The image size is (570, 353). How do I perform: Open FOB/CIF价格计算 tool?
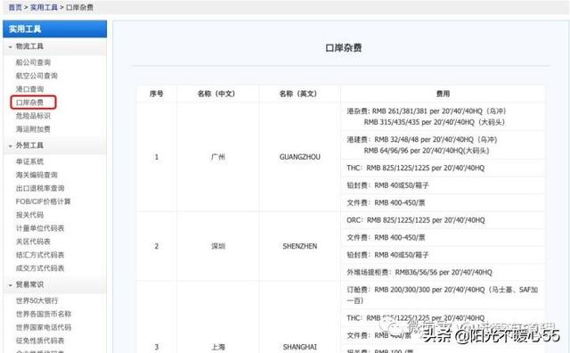[43, 201]
